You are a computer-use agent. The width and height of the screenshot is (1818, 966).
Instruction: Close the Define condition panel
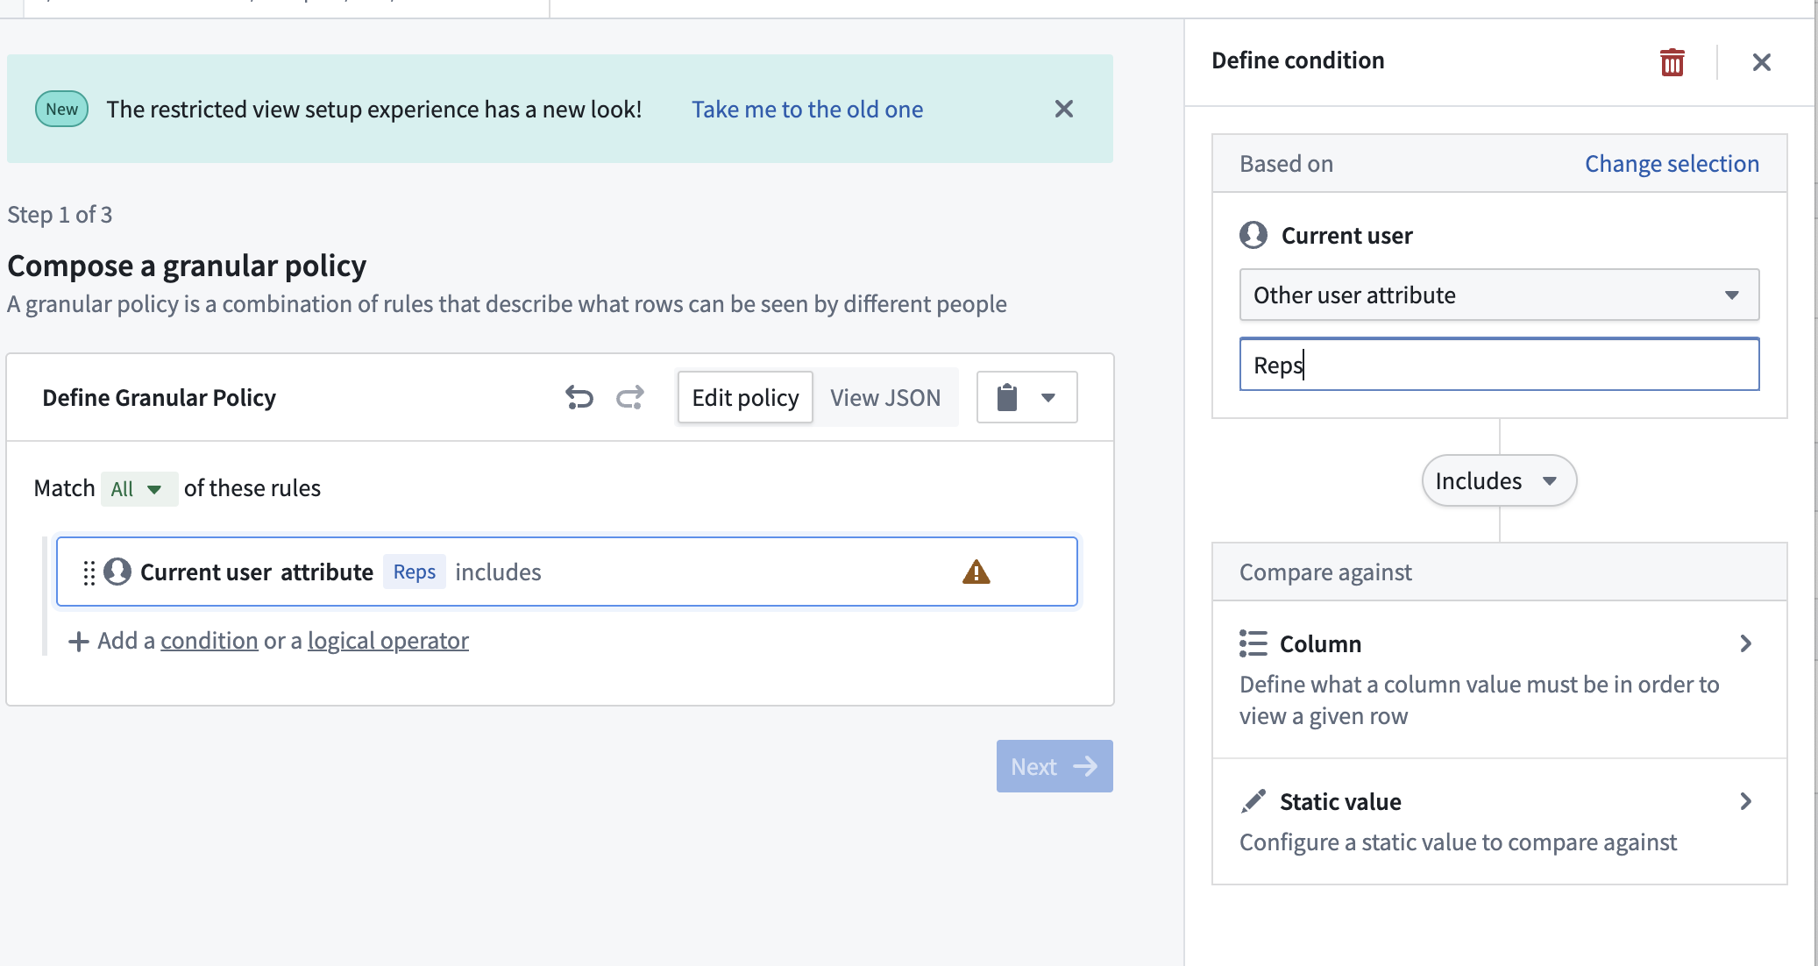click(x=1761, y=62)
